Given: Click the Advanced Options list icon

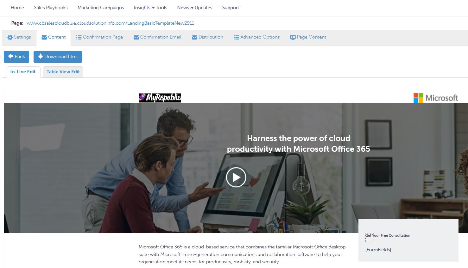Looking at the screenshot, I should tap(236, 37).
